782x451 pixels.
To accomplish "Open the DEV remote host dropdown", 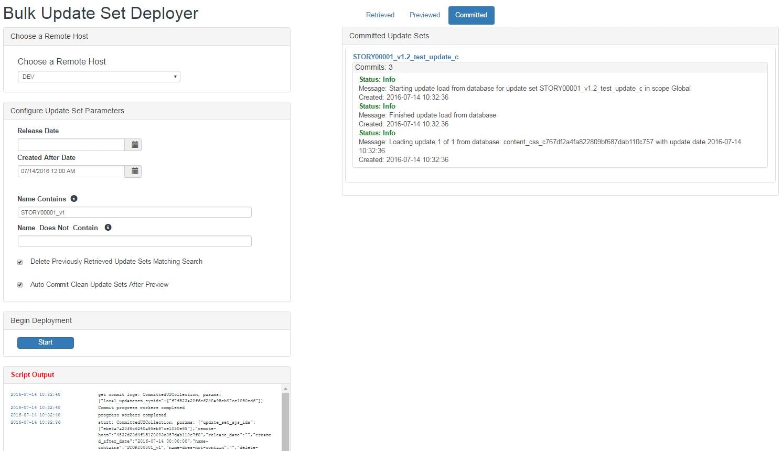I will (x=99, y=77).
